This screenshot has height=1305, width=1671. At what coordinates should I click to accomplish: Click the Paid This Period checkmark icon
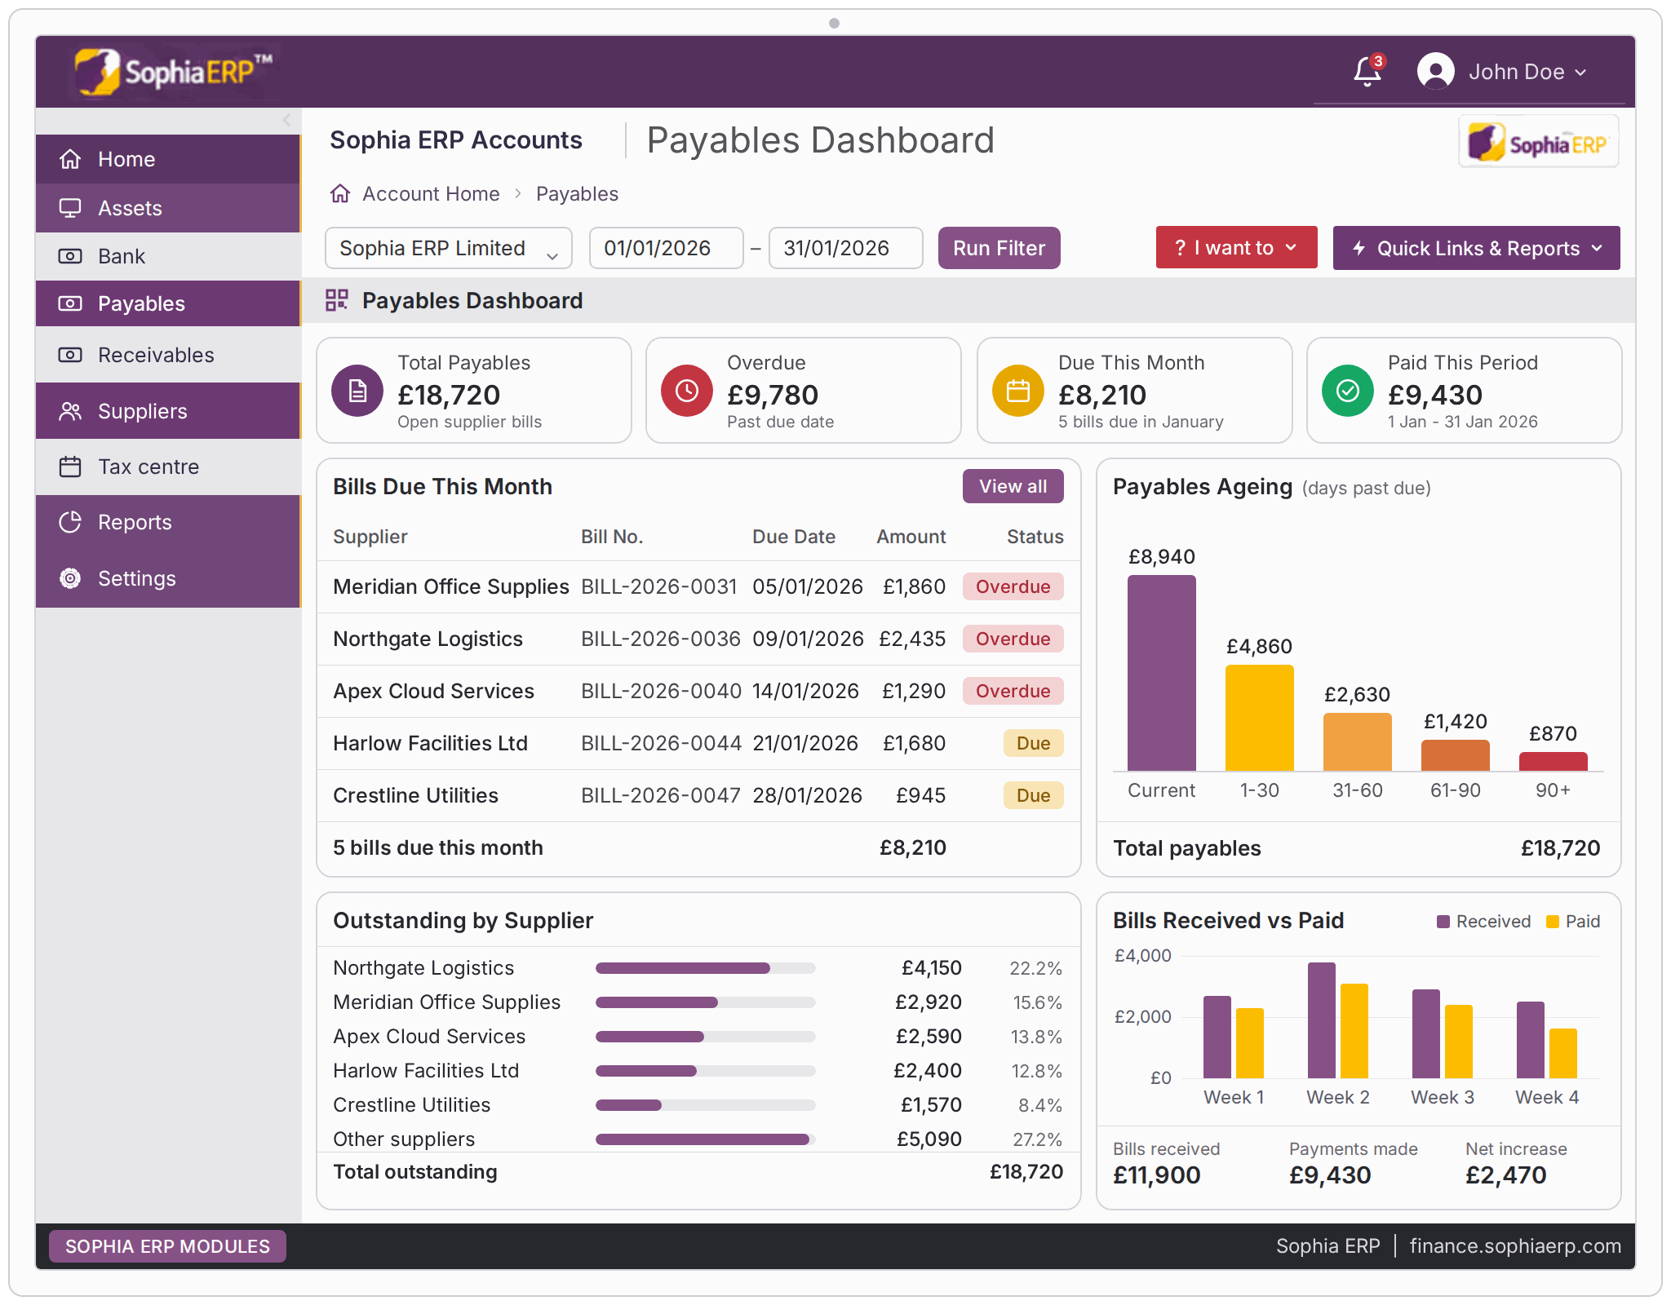click(1348, 391)
